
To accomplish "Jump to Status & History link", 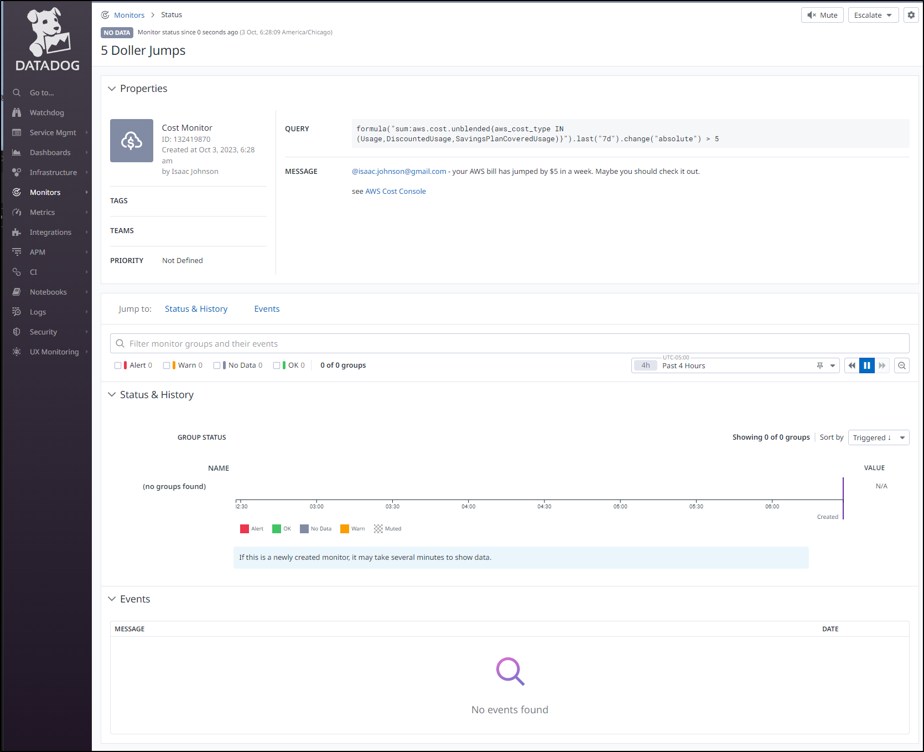I will (x=196, y=309).
